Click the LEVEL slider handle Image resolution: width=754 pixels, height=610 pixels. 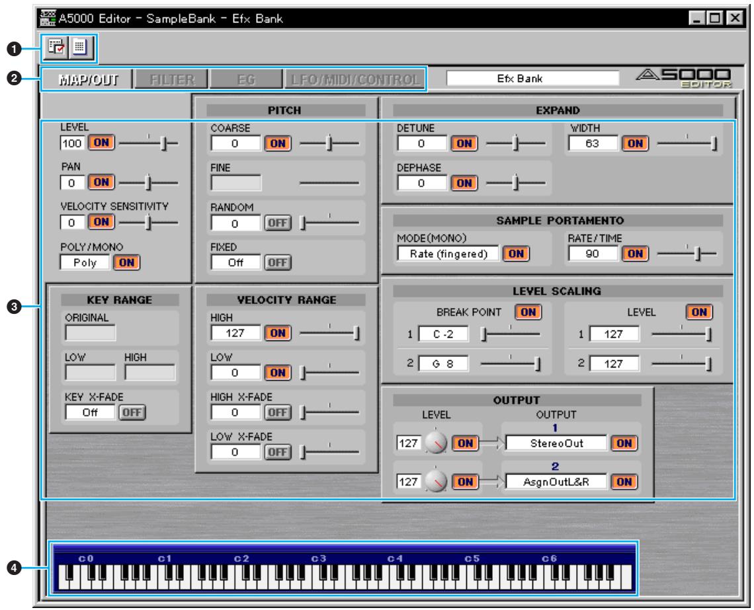(x=163, y=143)
